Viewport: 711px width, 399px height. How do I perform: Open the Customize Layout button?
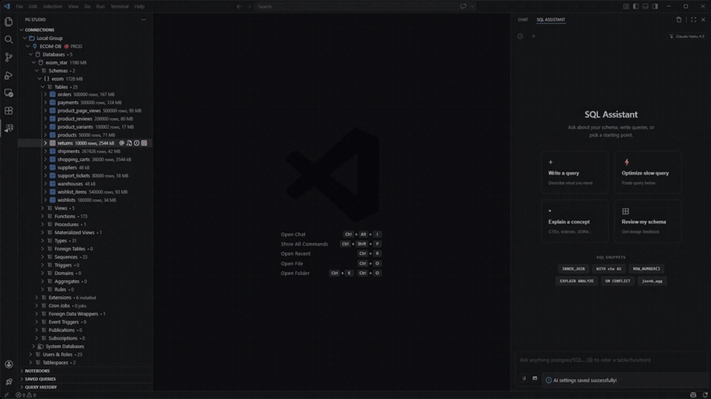[626, 7]
